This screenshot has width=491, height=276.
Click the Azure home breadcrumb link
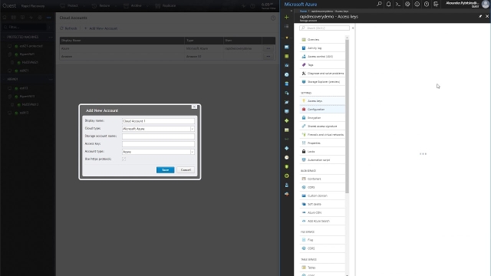(x=303, y=11)
